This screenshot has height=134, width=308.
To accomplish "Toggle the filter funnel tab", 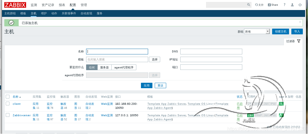I will click(293, 41).
